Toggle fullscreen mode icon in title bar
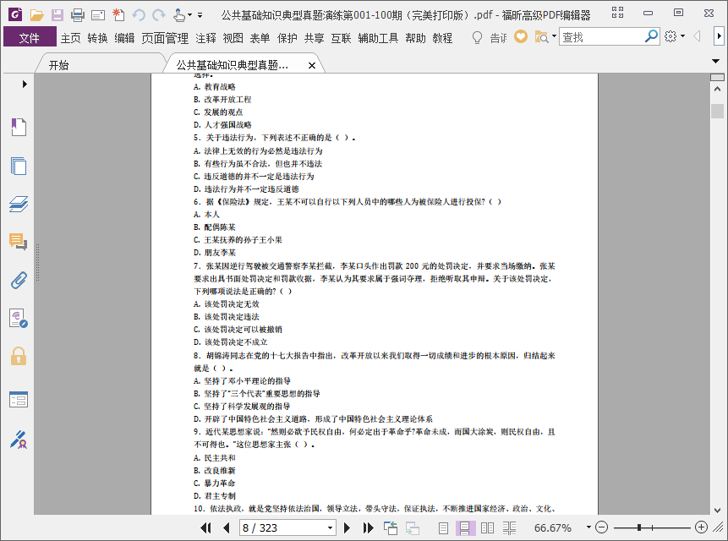Viewport: 728px width, 541px height. click(x=617, y=13)
